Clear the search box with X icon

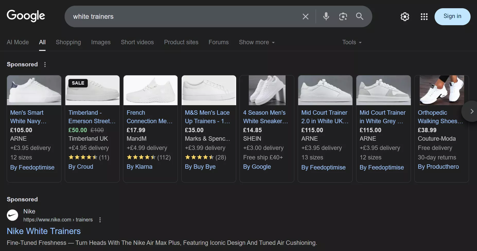305,16
